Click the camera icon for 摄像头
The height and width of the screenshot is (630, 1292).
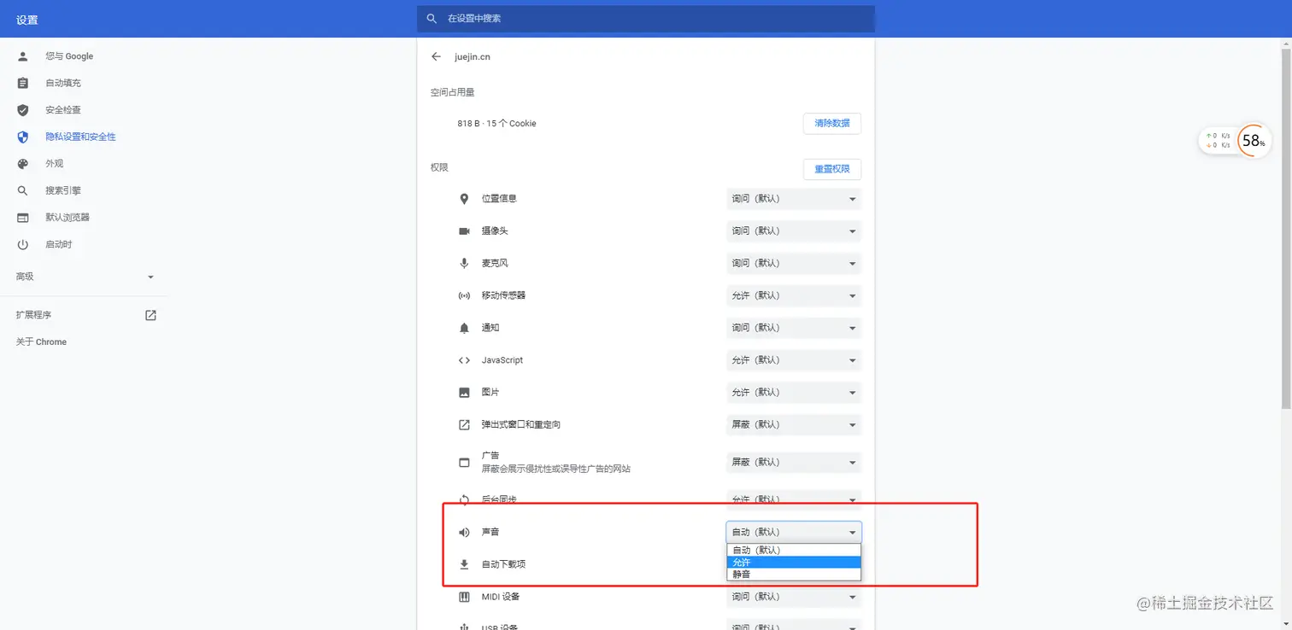[464, 231]
